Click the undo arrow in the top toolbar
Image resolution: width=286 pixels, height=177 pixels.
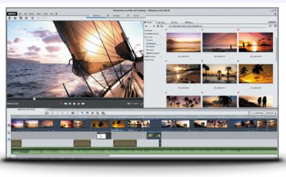(38, 18)
